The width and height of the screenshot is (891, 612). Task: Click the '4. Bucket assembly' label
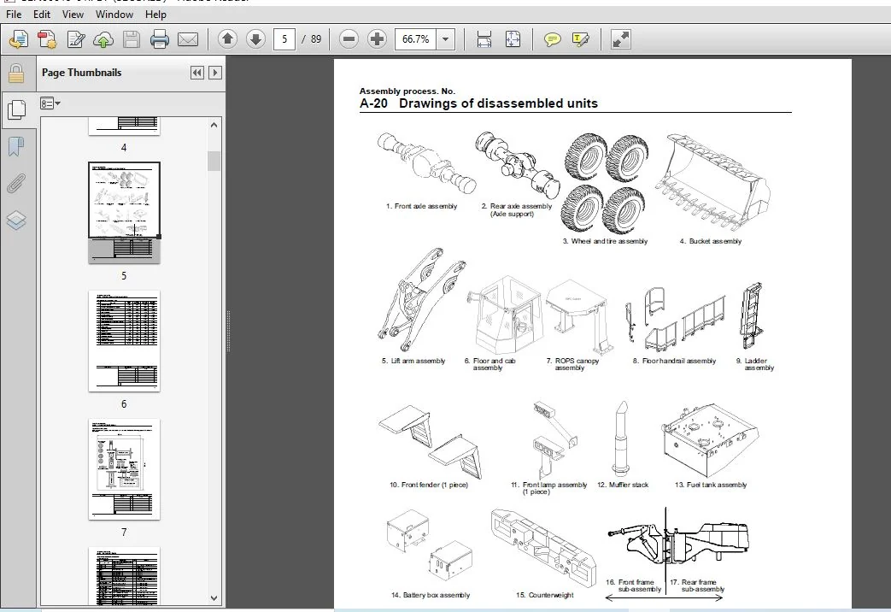coord(710,241)
